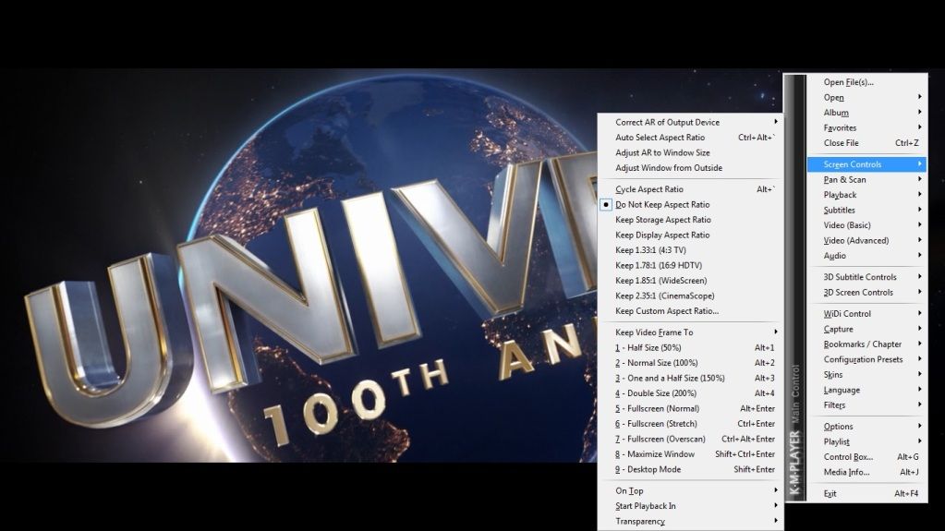Open Video (Basic) submenu
Viewport: 945px width, 531px height.
(x=866, y=225)
